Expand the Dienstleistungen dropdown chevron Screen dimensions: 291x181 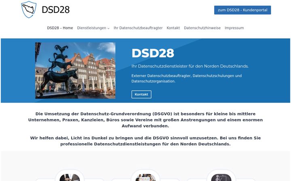[x=108, y=28]
